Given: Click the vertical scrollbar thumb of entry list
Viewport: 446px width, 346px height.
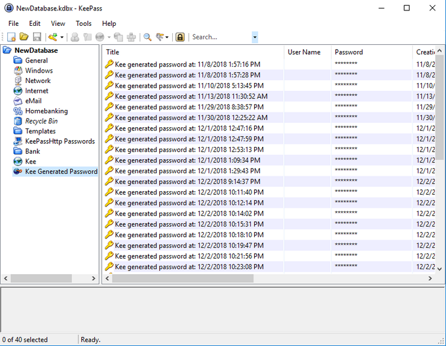Looking at the screenshot, I should coord(440,108).
